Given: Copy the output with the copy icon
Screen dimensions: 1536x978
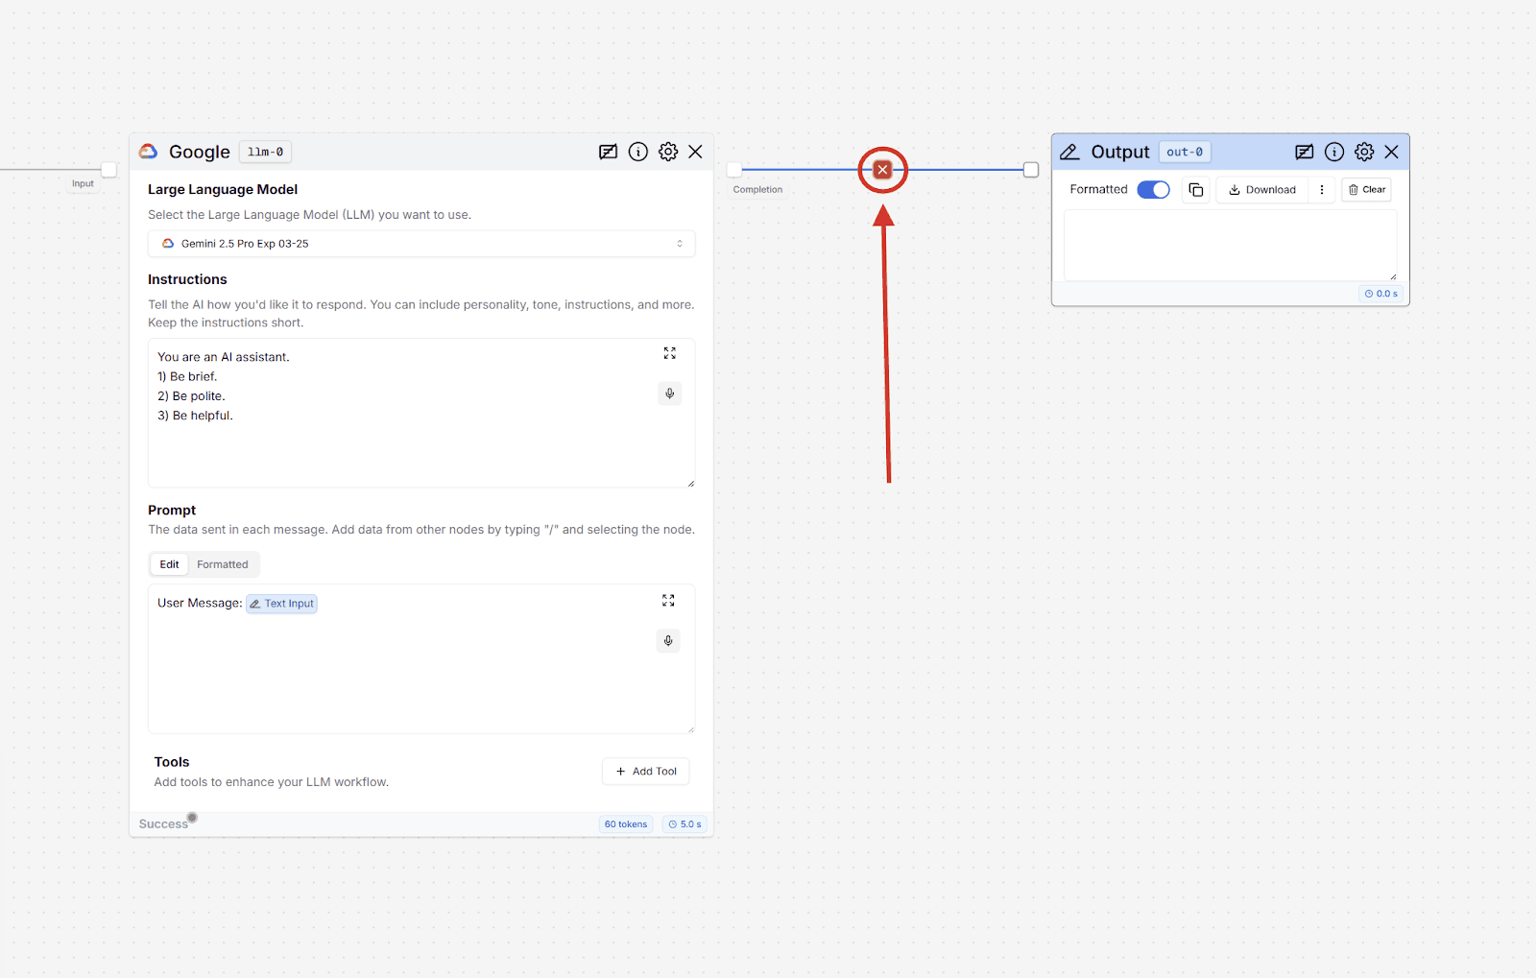Looking at the screenshot, I should 1196,190.
